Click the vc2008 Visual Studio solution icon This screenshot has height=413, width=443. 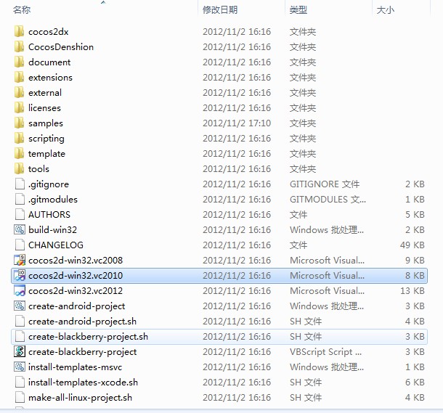tap(20, 260)
